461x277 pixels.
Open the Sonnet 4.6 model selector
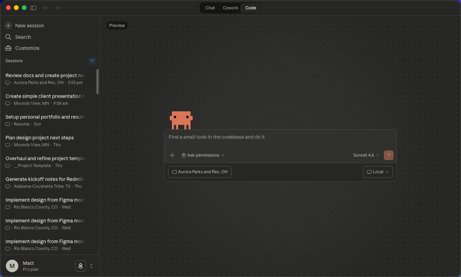pos(366,155)
